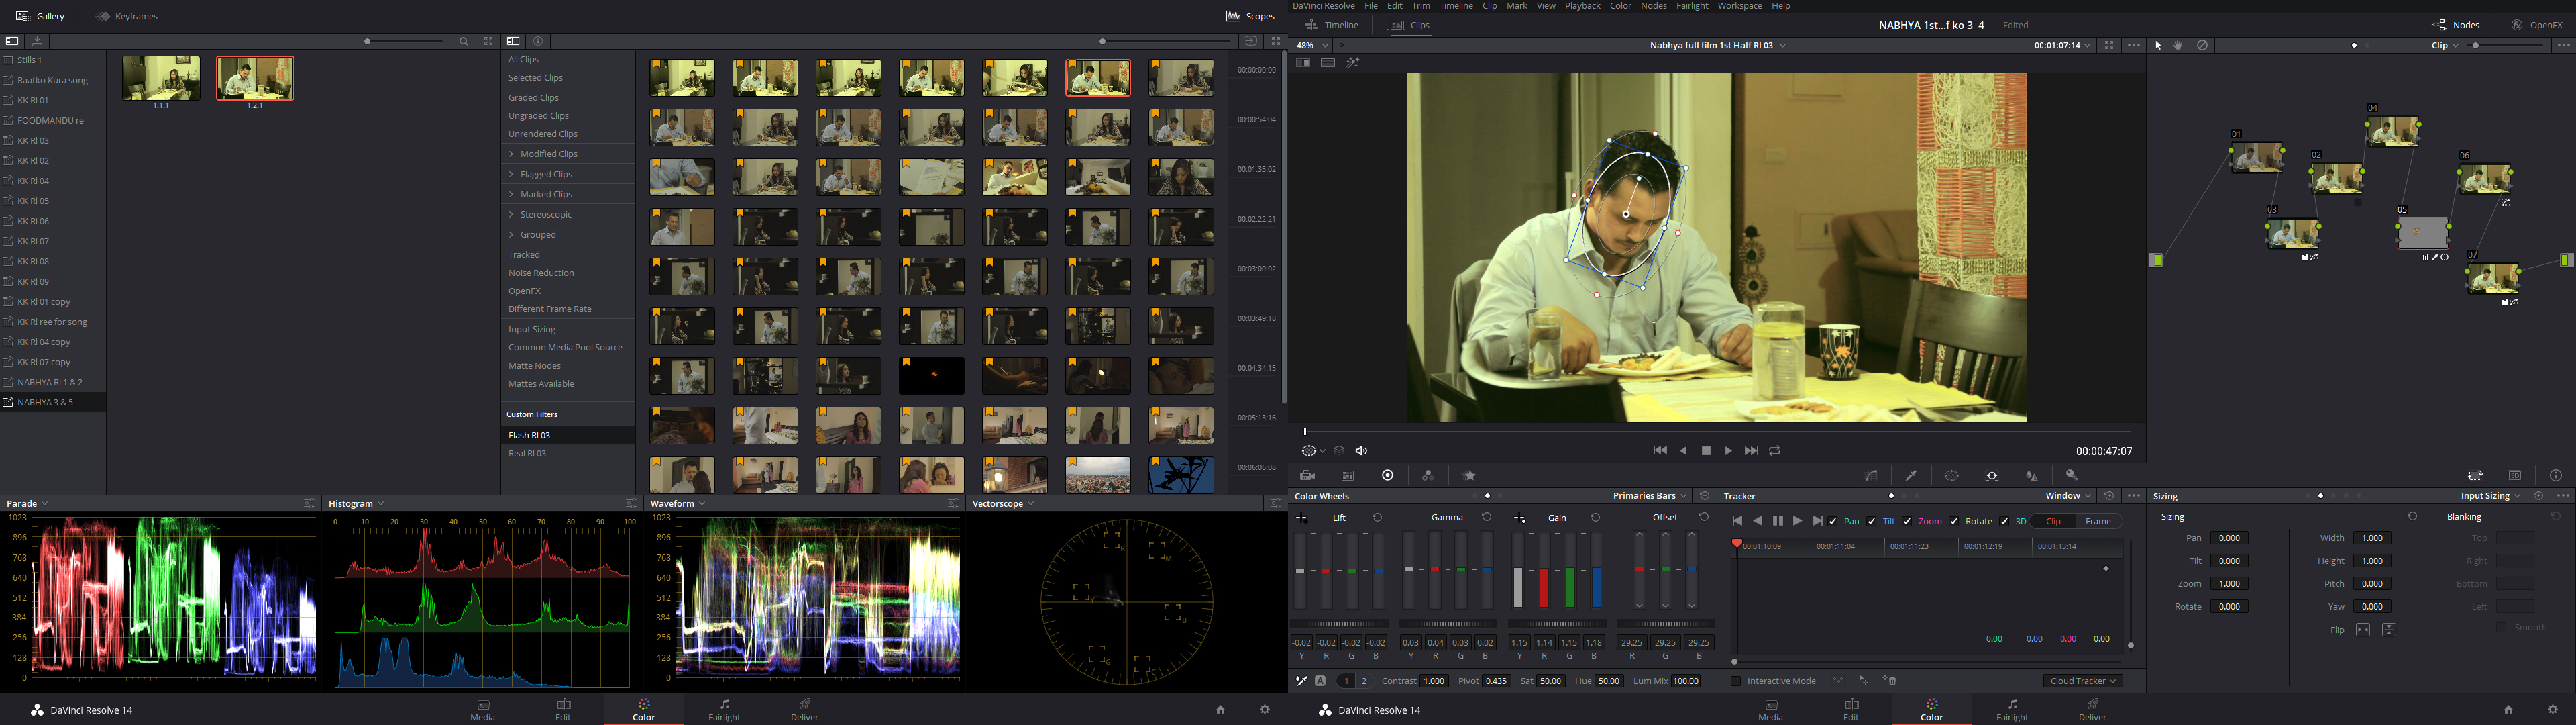Open the Power Window palette icon
The height and width of the screenshot is (725, 2576).
coord(1951,476)
